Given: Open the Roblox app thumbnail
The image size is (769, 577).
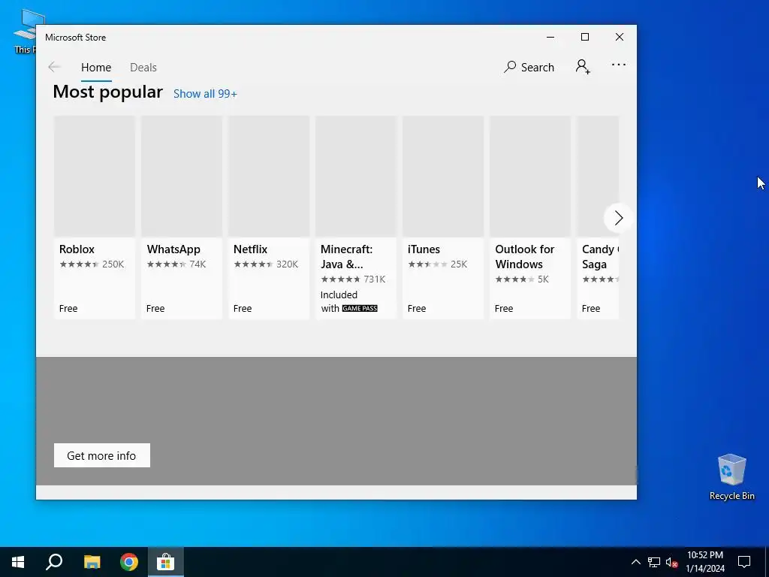Looking at the screenshot, I should [x=94, y=177].
